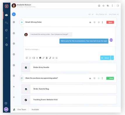Screen dimensions: 125x115
Task: Click the email icon of Wrong Order
Action: pyautogui.click(x=22, y=22)
